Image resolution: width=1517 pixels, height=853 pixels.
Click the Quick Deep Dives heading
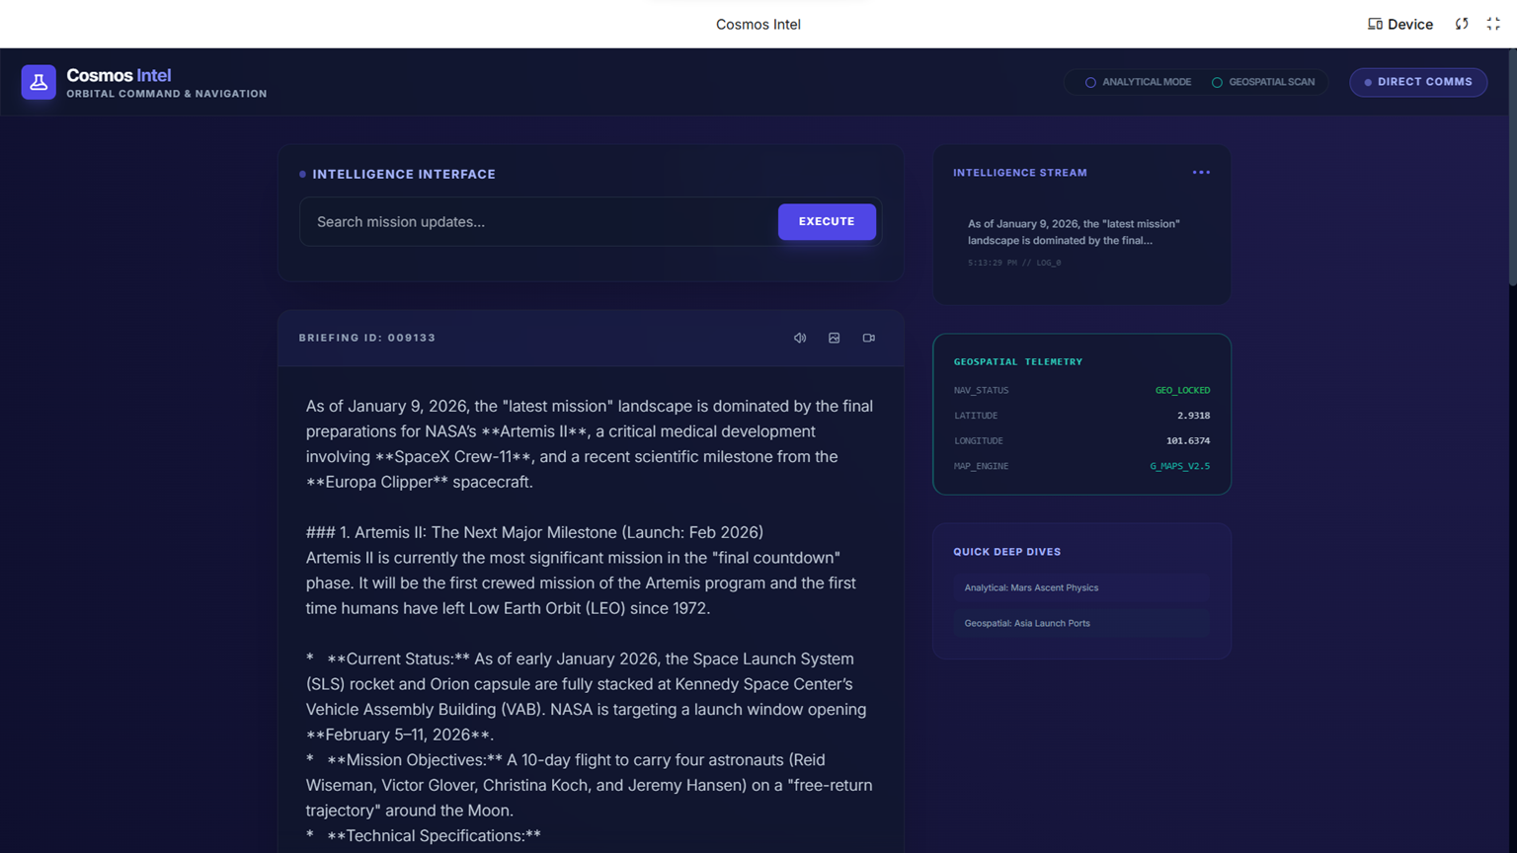coord(1006,552)
